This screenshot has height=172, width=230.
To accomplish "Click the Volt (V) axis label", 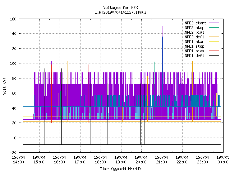I will pos(4,86).
